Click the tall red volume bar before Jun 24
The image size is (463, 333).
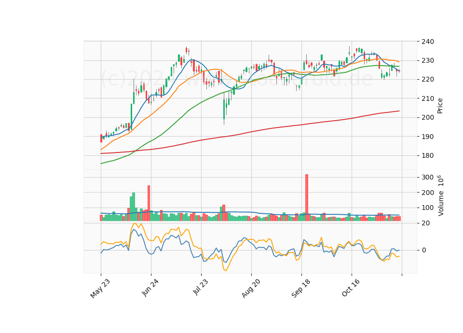click(x=149, y=203)
